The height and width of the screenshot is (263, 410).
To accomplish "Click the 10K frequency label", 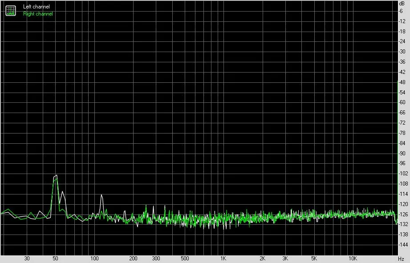I will [x=352, y=259].
